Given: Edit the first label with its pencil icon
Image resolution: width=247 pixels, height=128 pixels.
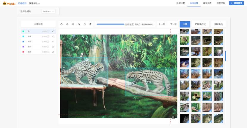Looking at the screenshot, I should pyautogui.click(x=53, y=31).
